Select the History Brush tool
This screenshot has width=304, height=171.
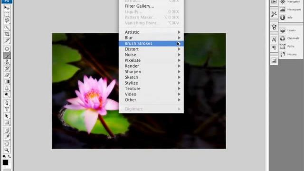pyautogui.click(x=7, y=68)
